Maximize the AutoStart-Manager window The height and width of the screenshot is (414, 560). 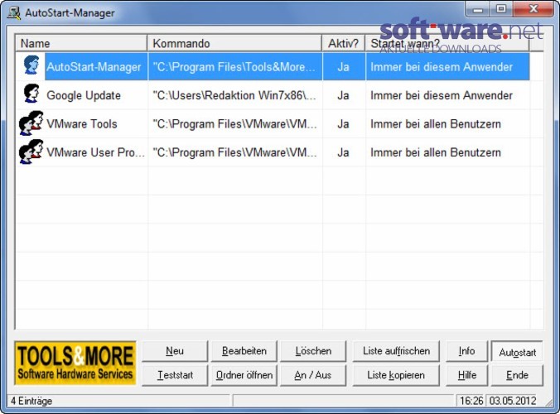pos(501,9)
